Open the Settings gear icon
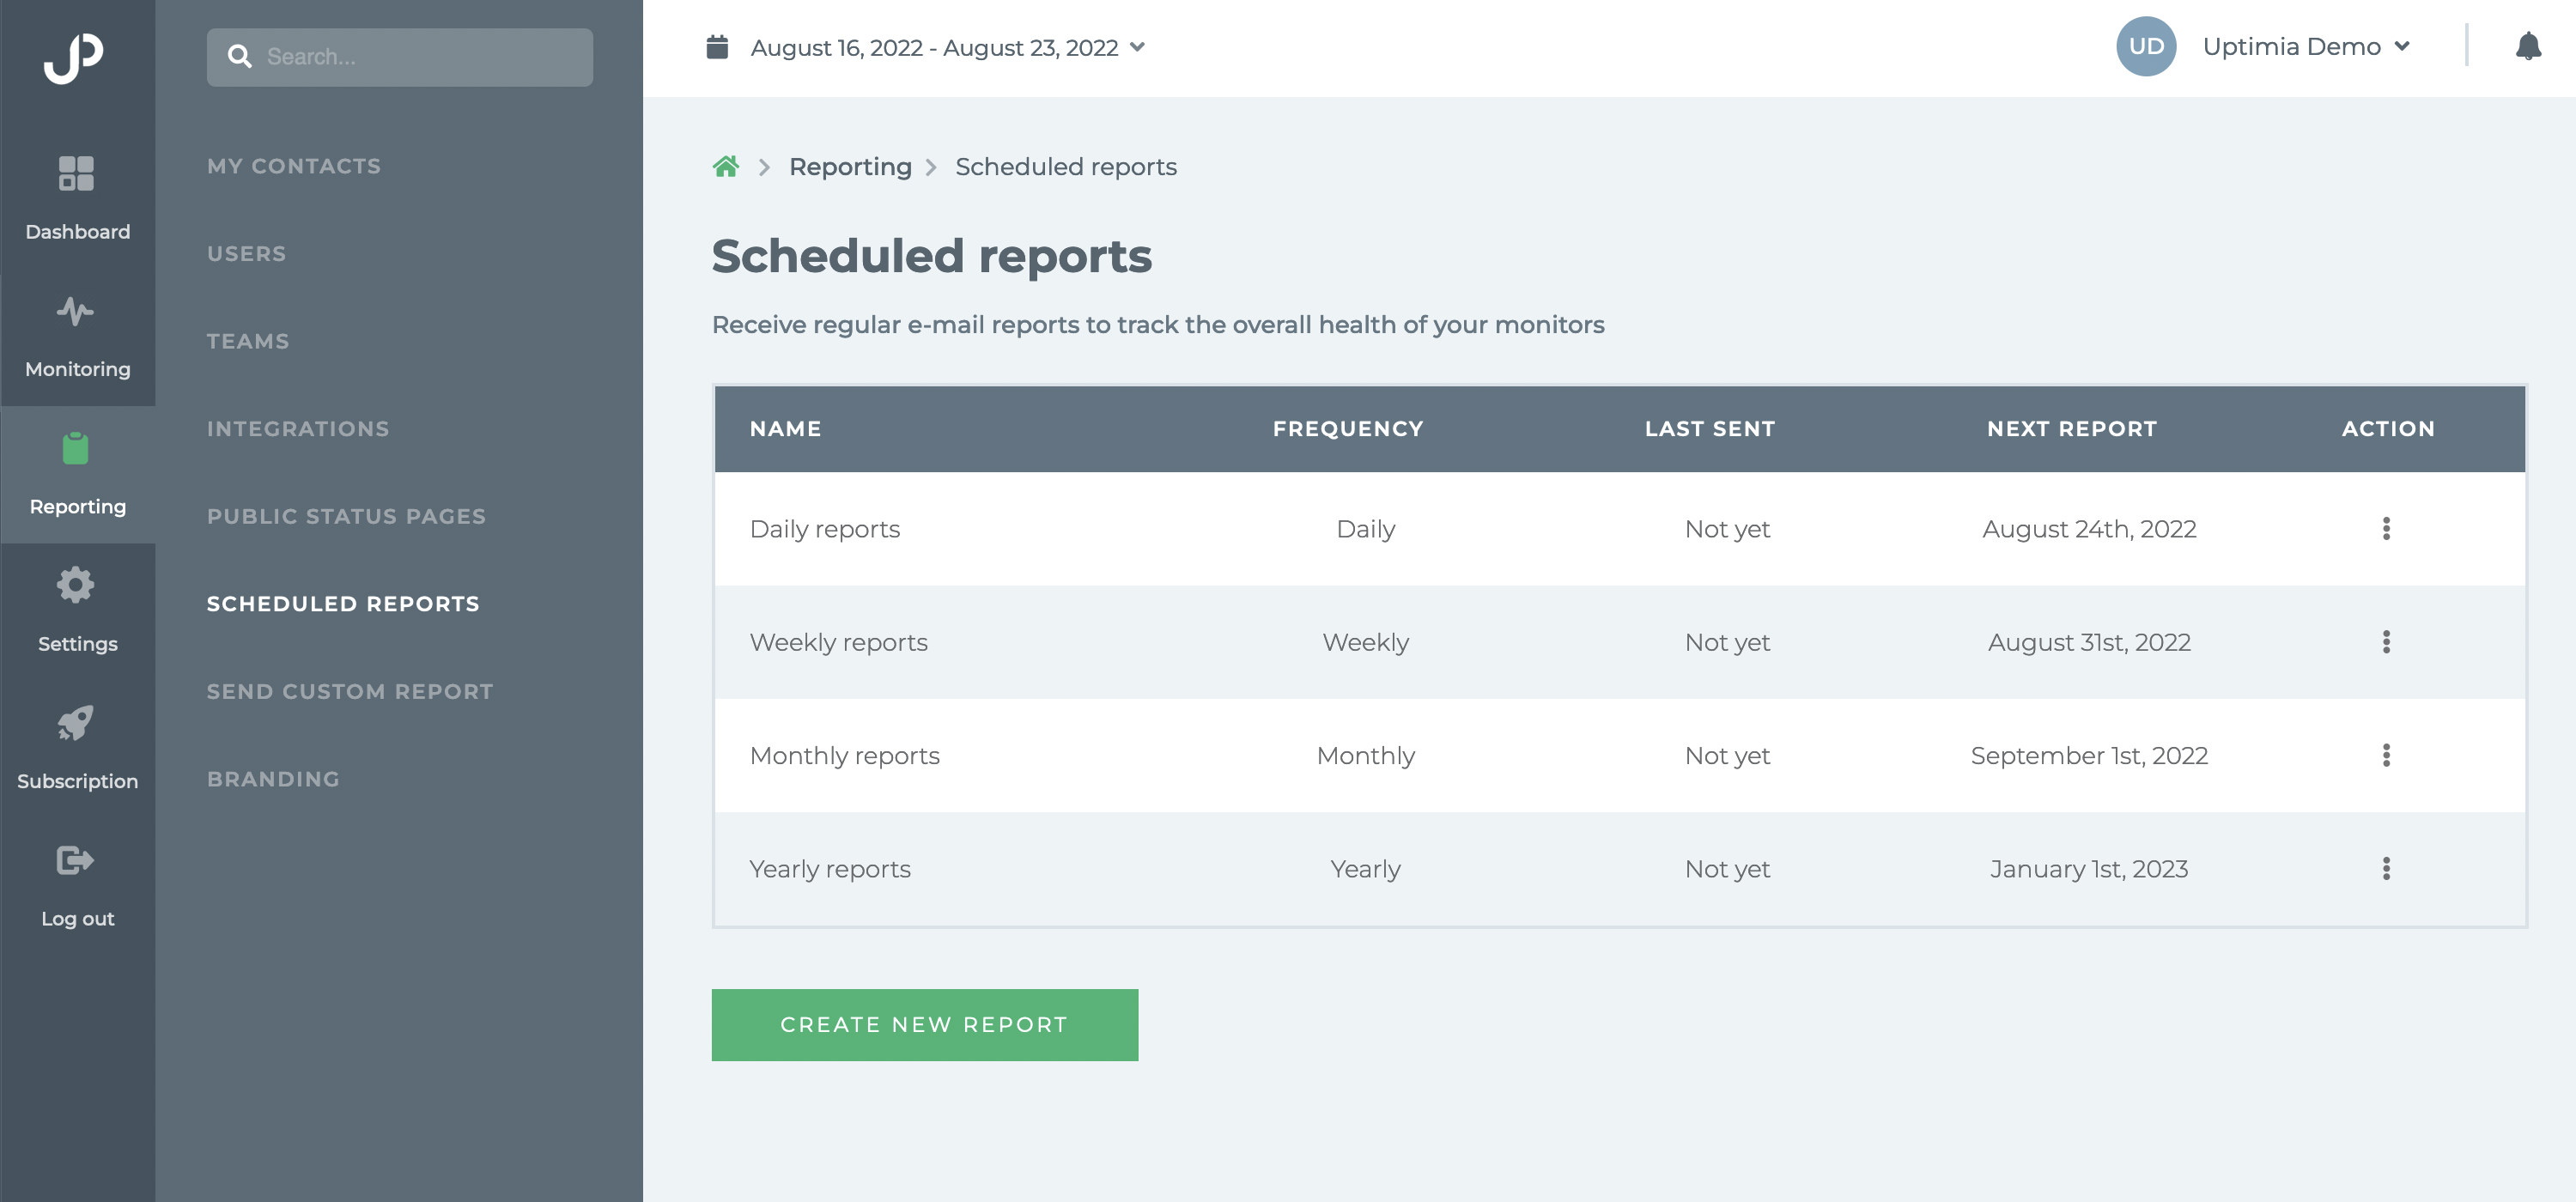Image resolution: width=2576 pixels, height=1202 pixels. point(76,585)
